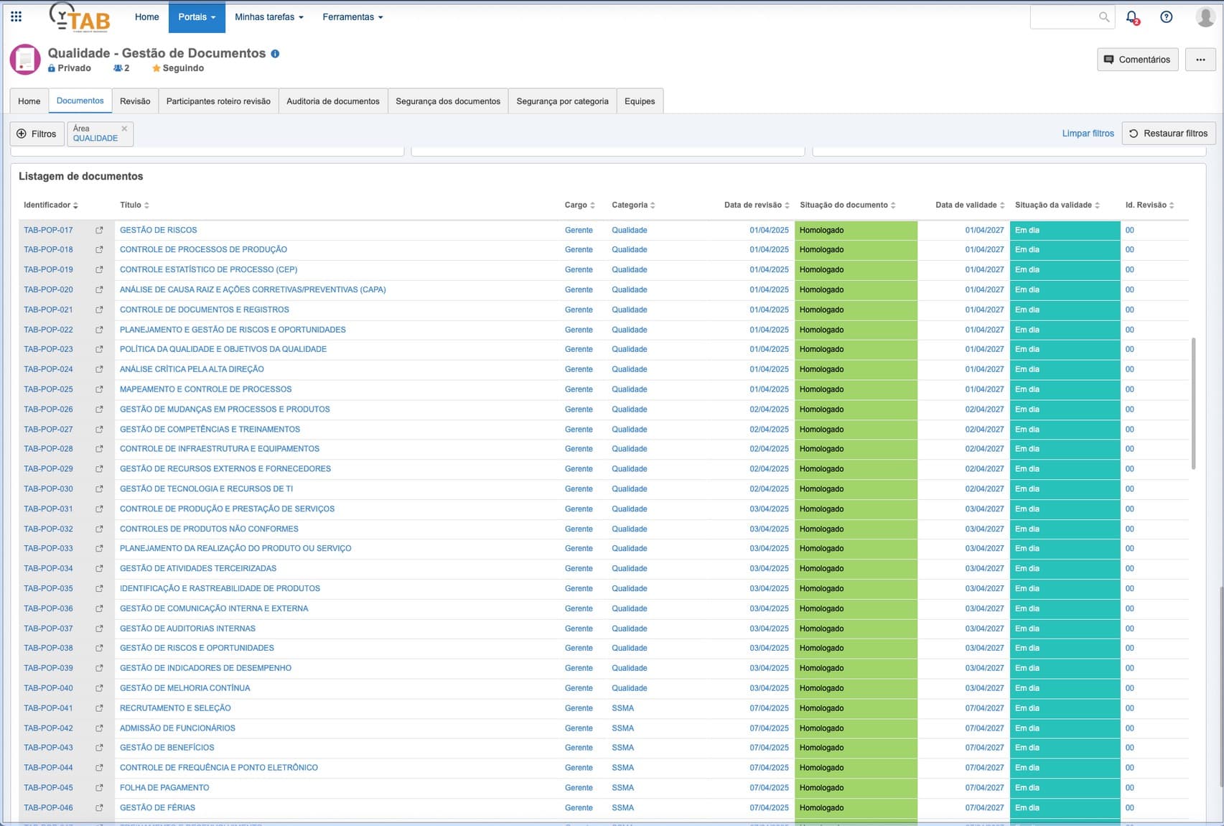Open the apps grid launcher icon

(16, 17)
